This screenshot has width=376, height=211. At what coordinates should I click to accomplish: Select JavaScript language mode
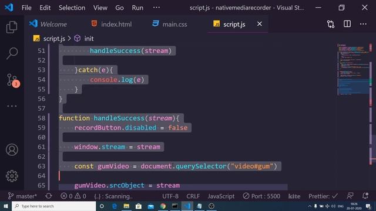pyautogui.click(x=221, y=196)
